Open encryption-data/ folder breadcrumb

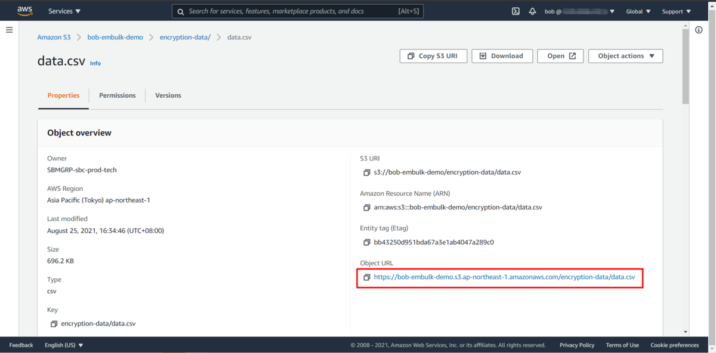pos(185,37)
